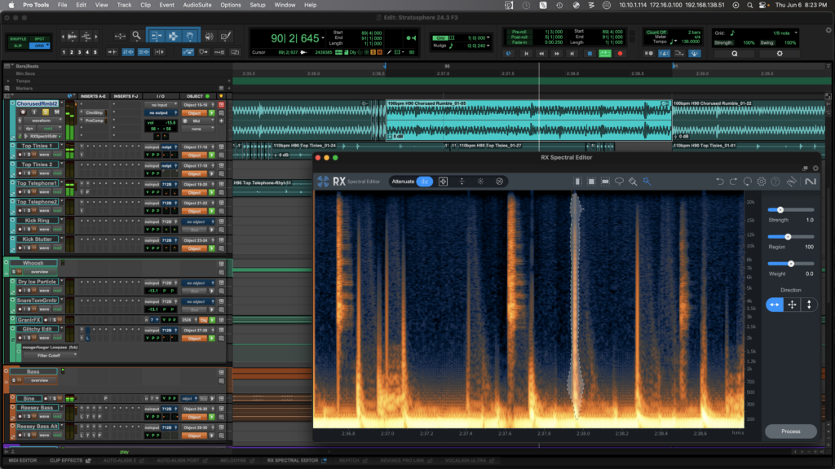Click Return to Zero transport button
The width and height of the screenshot is (835, 469).
(x=526, y=53)
